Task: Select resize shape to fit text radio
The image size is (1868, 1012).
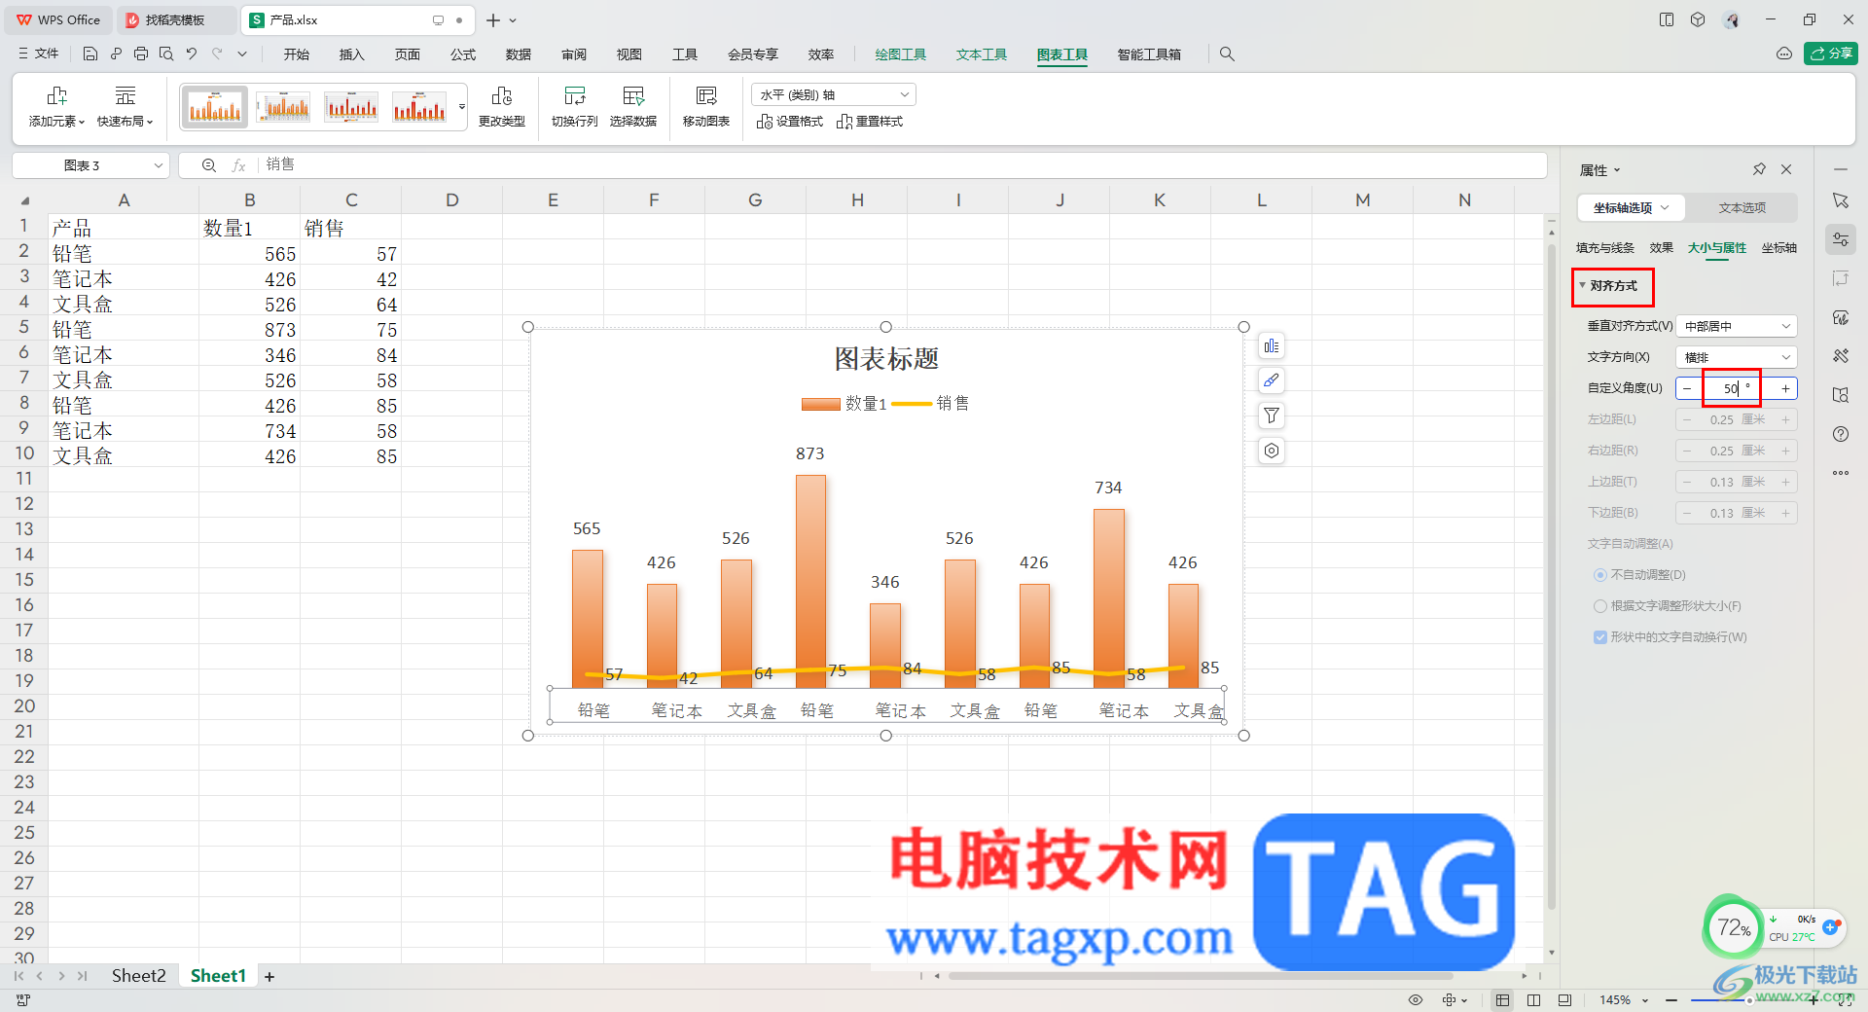Action: 1600,606
